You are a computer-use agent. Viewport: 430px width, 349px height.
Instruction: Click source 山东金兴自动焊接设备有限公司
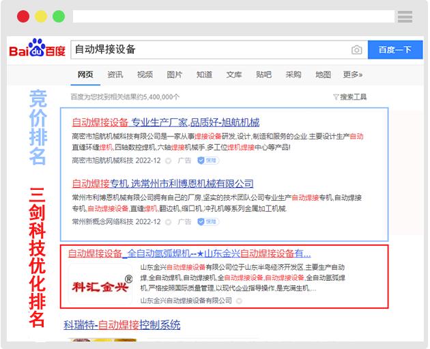(186, 301)
